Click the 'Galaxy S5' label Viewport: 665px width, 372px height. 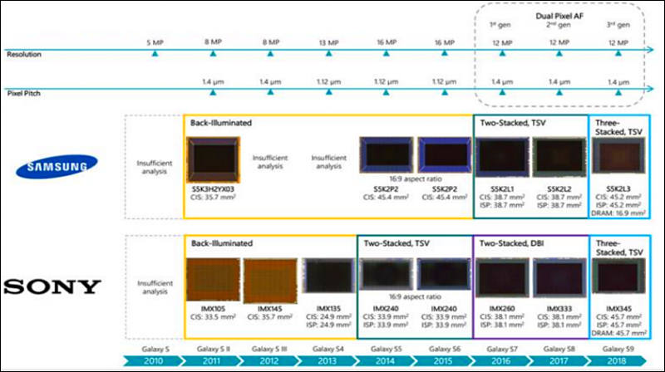click(x=386, y=349)
